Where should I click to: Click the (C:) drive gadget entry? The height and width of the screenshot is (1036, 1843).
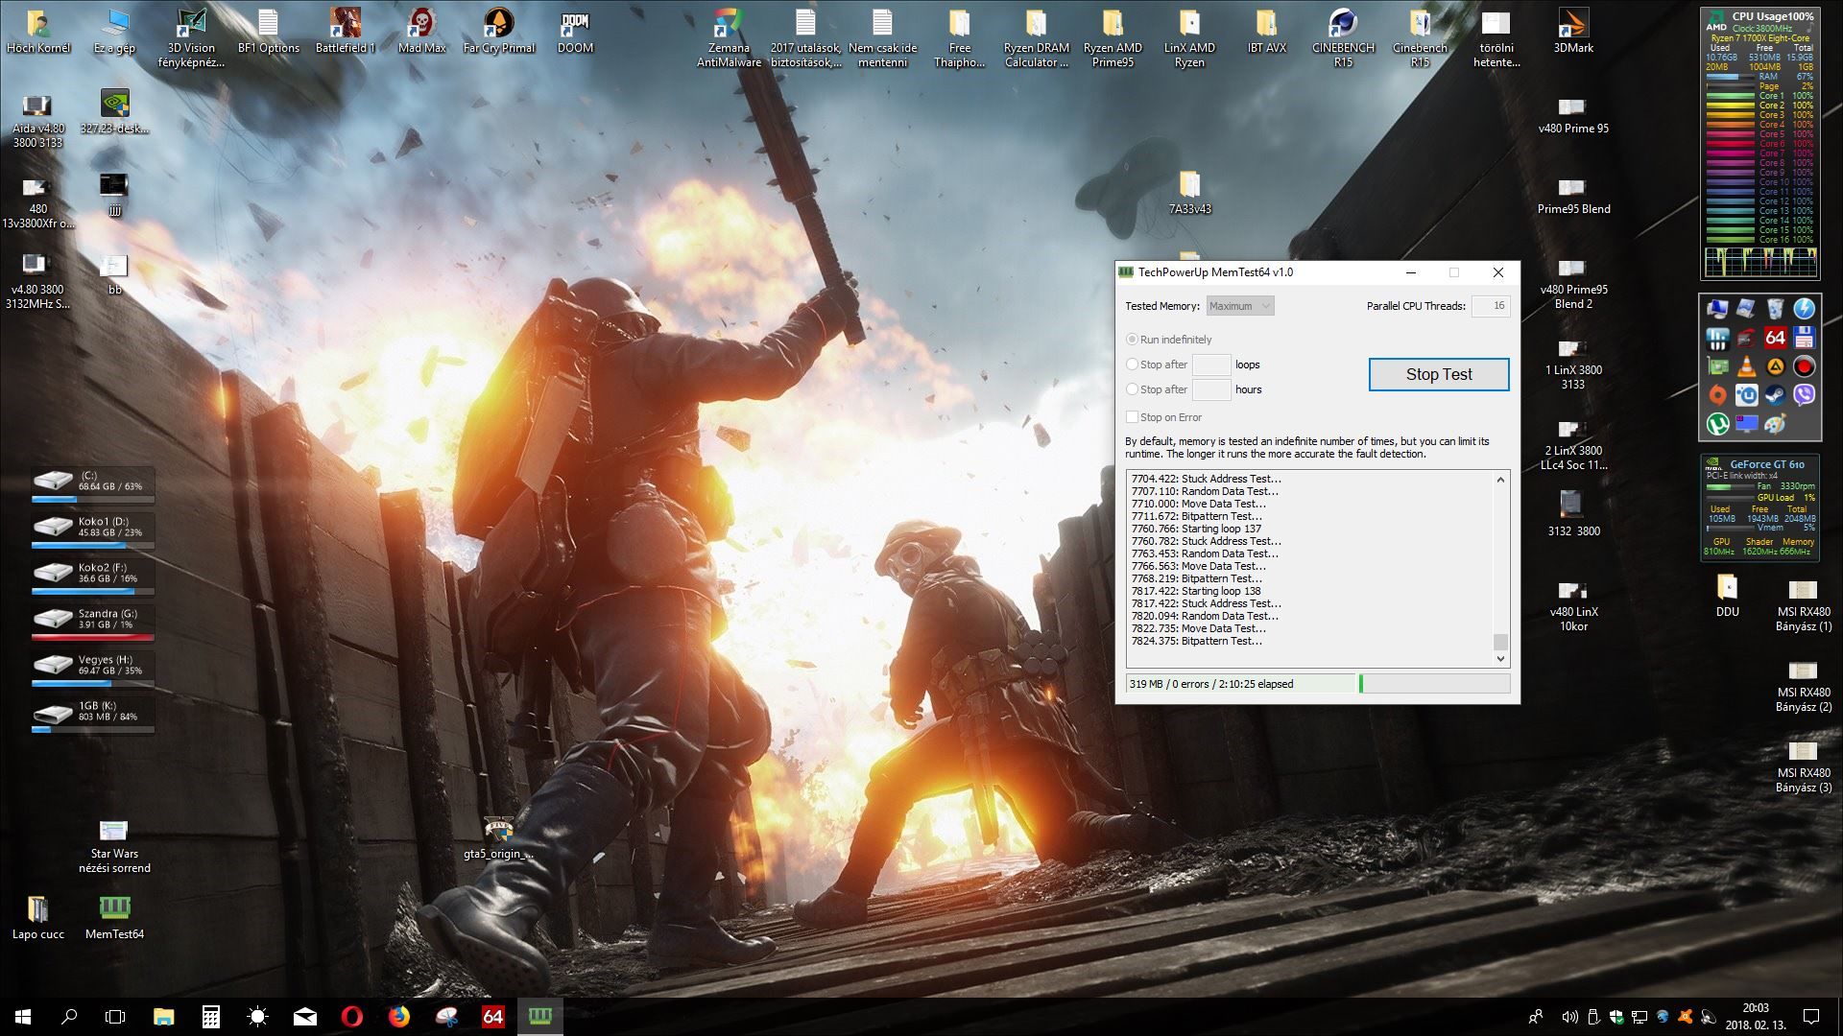pos(93,484)
